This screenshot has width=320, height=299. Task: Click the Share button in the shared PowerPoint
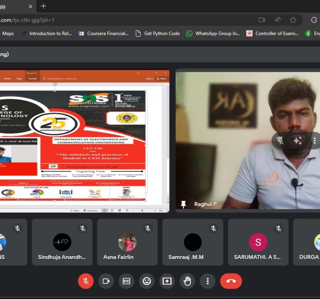[x=161, y=79]
